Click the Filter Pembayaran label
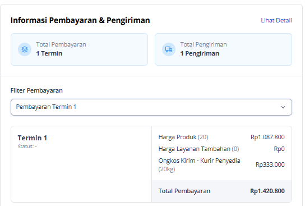 36,90
